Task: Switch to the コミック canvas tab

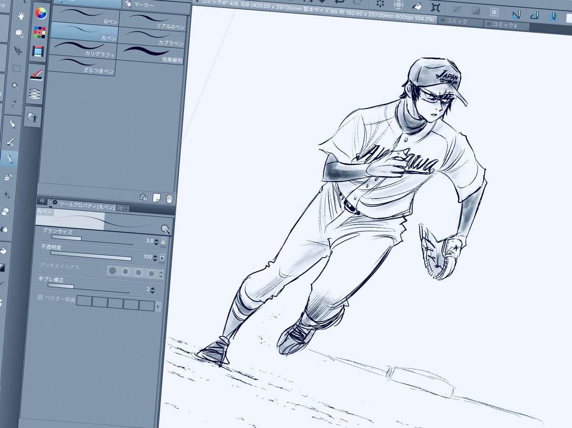Action: (x=461, y=21)
